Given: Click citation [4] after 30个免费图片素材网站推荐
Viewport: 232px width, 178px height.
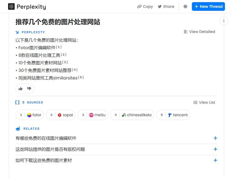Looking at the screenshot, I should click(x=75, y=70).
